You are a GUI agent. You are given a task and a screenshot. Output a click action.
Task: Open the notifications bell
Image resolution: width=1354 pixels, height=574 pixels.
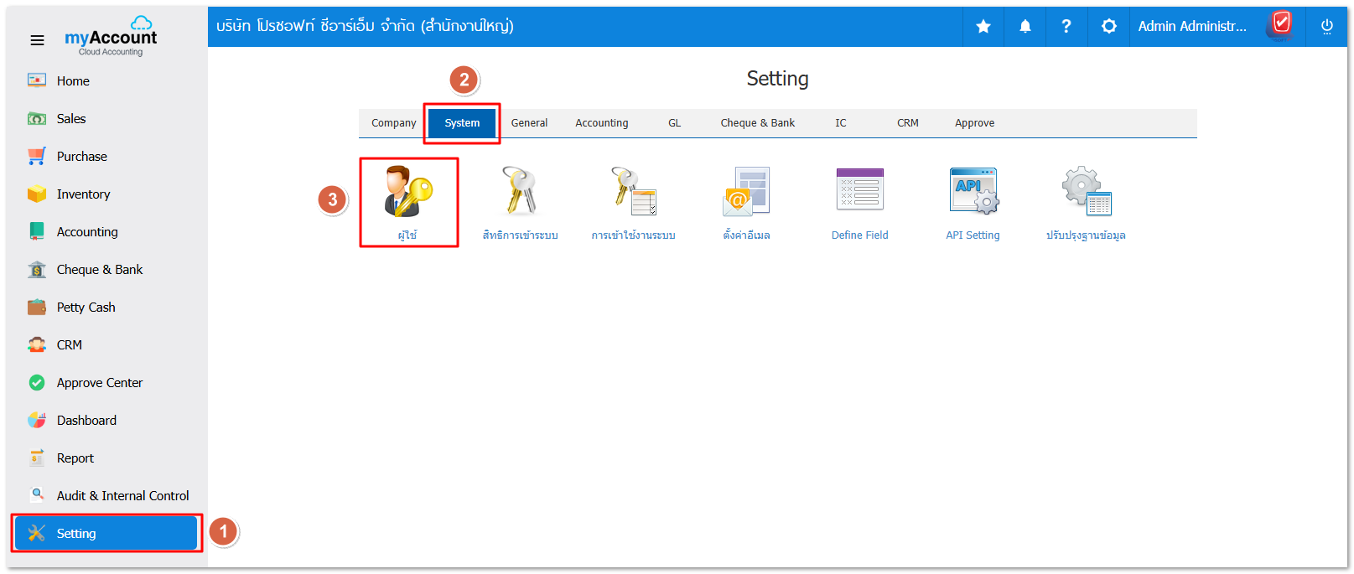point(1025,27)
